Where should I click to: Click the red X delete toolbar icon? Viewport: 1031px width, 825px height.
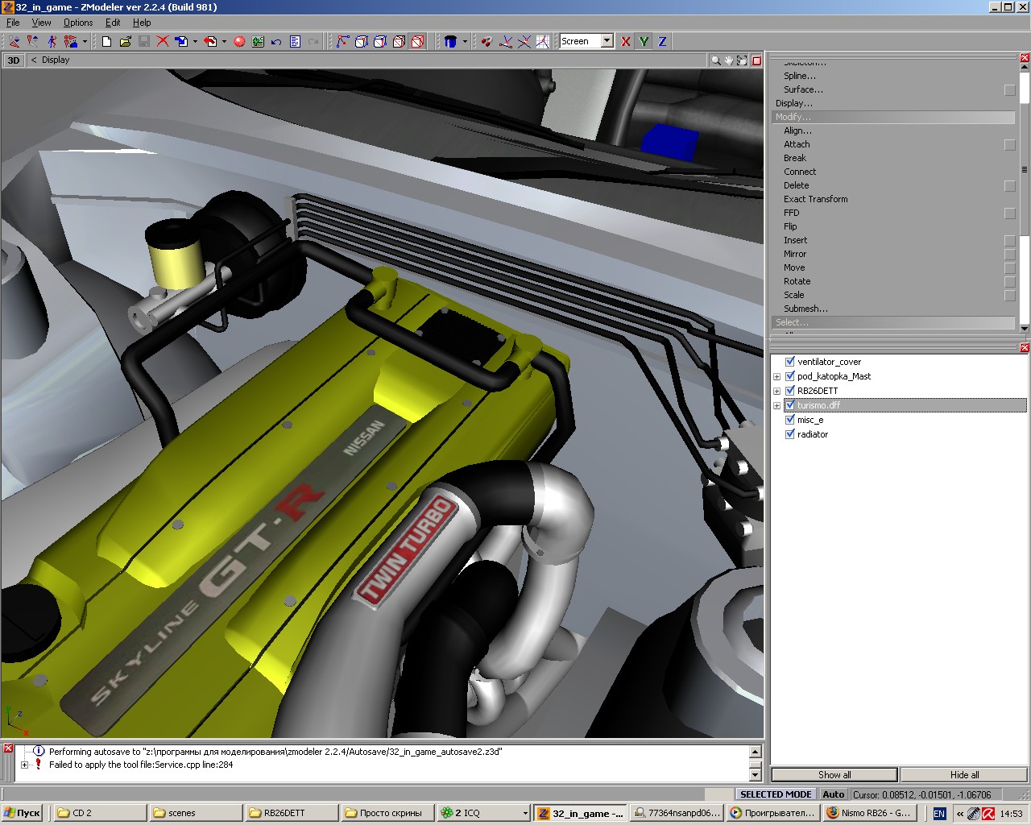163,41
